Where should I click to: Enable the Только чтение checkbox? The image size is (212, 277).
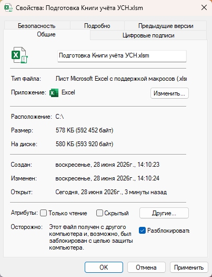coord(43,213)
